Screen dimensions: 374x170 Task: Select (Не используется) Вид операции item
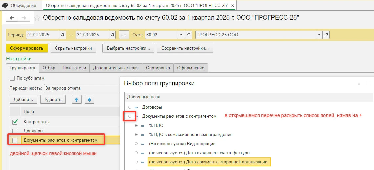[182, 144]
